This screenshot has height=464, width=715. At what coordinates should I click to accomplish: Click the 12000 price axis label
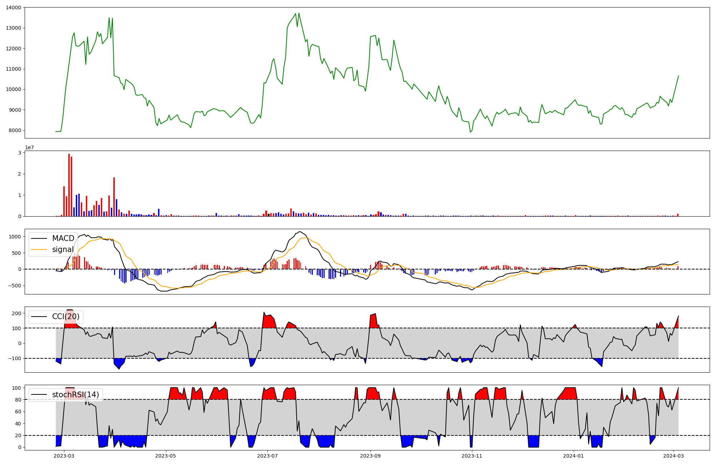tap(14, 49)
